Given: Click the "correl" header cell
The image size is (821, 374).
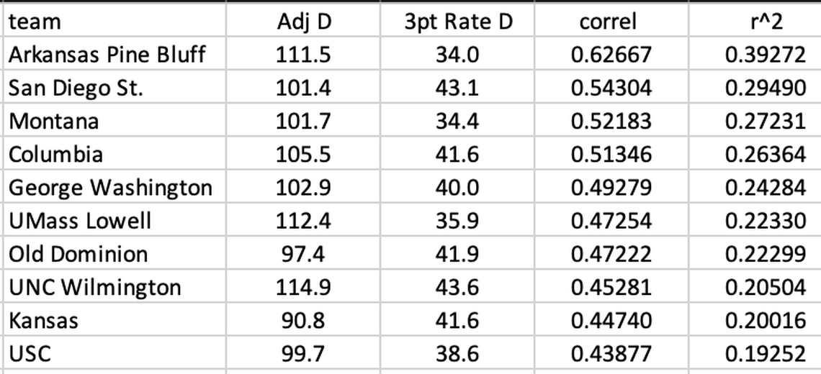Looking at the screenshot, I should point(608,22).
